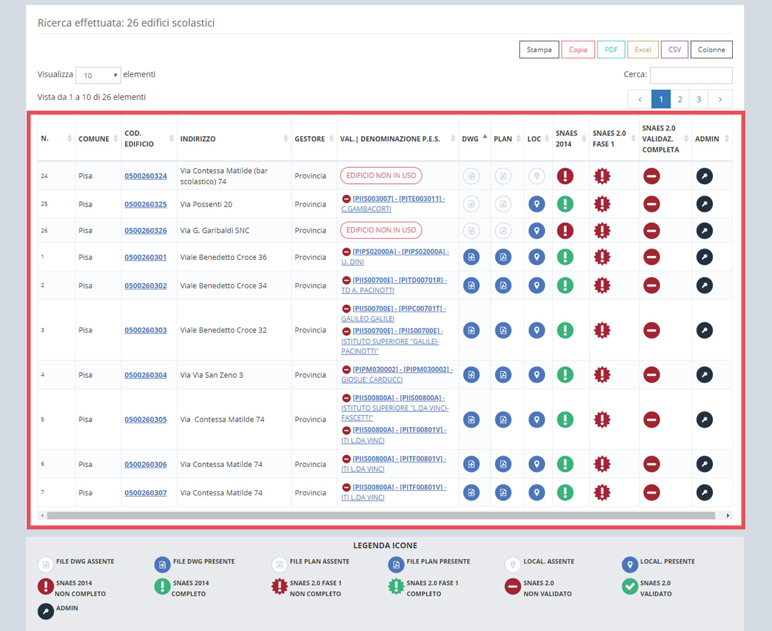Image resolution: width=772 pixels, height=631 pixels.
Task: Export table with Excel button
Action: pos(643,50)
